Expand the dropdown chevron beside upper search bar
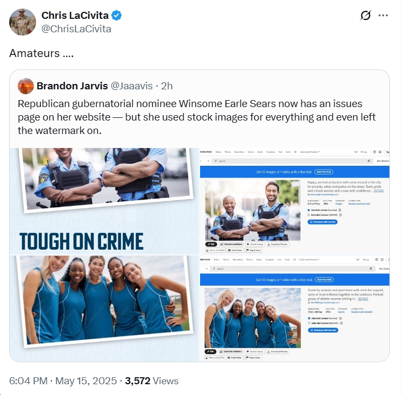405x395 pixels. (209, 161)
